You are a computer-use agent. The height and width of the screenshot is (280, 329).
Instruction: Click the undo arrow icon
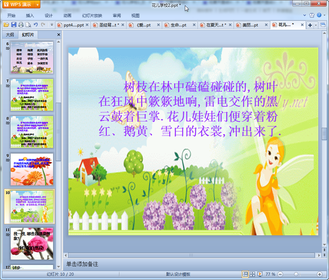[x=36, y=25]
